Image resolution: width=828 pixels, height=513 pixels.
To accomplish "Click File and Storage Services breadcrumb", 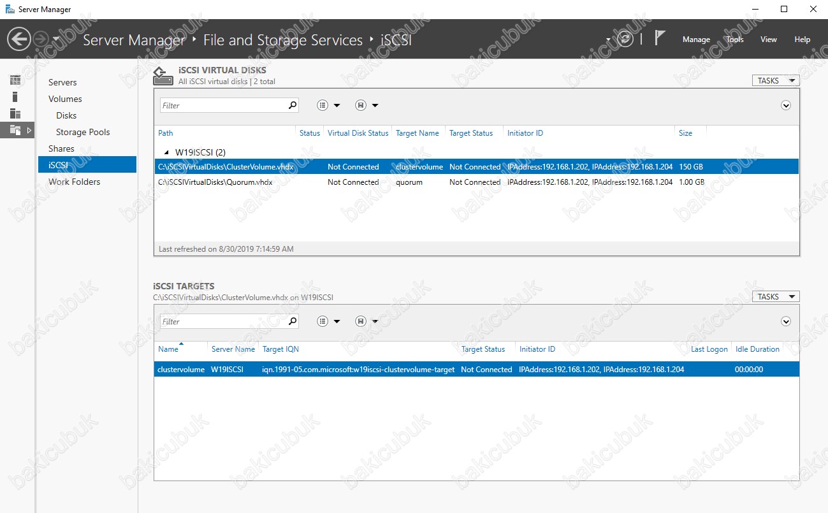I will [x=283, y=40].
